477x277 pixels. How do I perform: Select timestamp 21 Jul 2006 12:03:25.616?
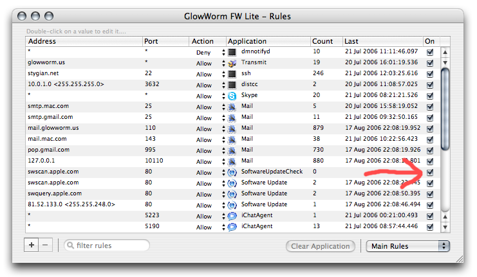click(x=382, y=73)
